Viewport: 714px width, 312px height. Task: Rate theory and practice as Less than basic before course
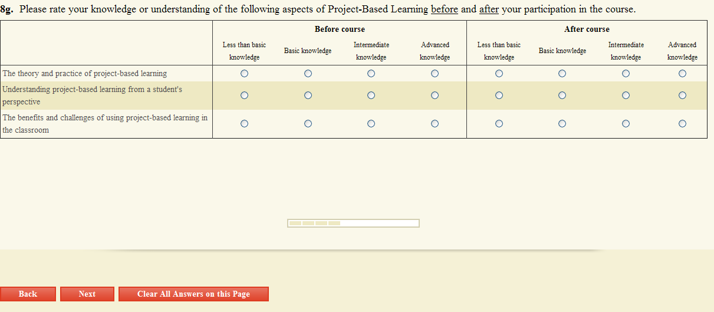(244, 74)
